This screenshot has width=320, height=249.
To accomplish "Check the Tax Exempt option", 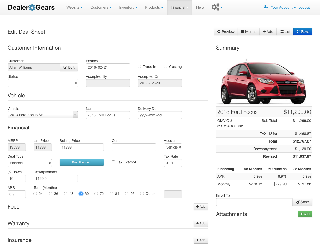I will coord(113,162).
